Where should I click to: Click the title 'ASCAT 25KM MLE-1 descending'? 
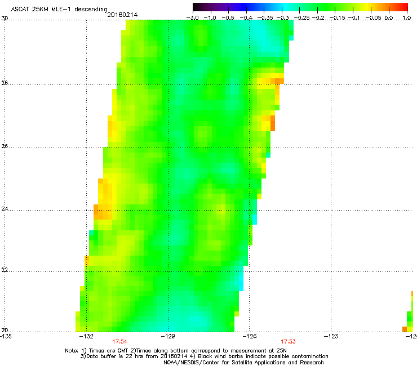tap(59, 10)
